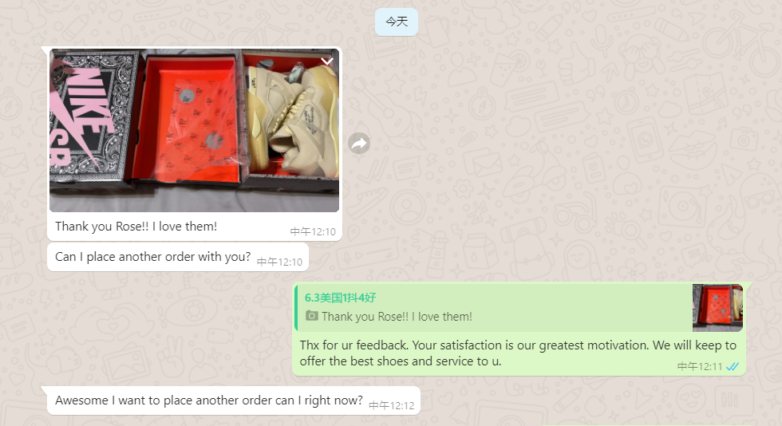Click the small thumbnail in quoted reply
Image resolution: width=782 pixels, height=426 pixels.
pos(717,308)
